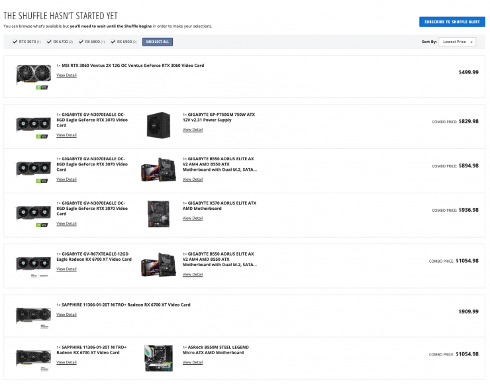Open the GP-P750GM power supply image
Image resolution: width=490 pixels, height=384 pixels.
click(x=158, y=125)
